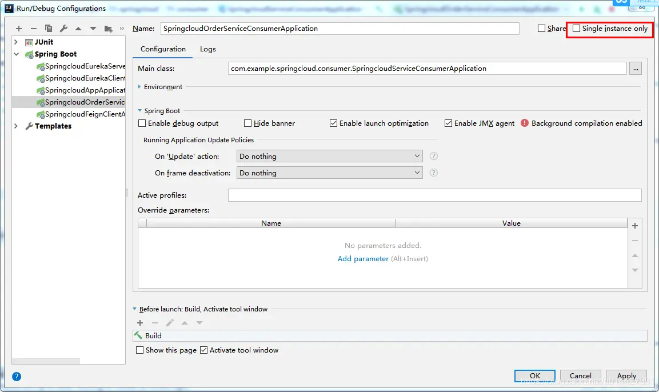The height and width of the screenshot is (392, 659).
Task: Uncheck Enable launch optimization
Action: coord(333,123)
